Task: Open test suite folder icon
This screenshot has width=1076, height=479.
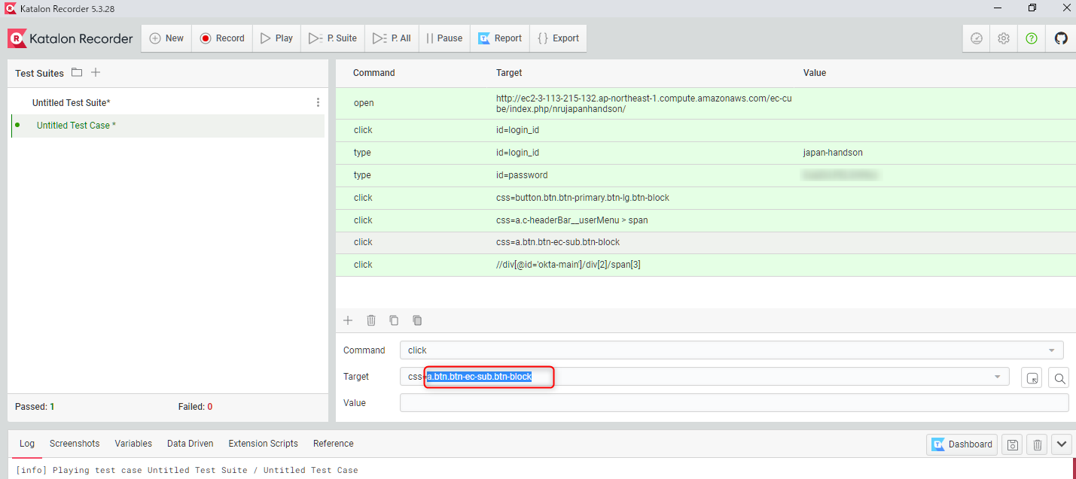Action: (77, 73)
